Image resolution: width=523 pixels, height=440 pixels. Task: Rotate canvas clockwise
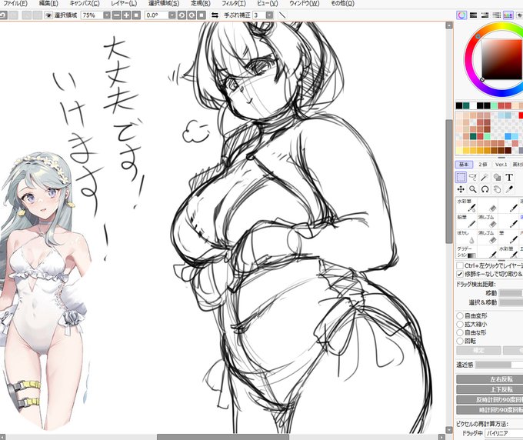click(x=192, y=15)
